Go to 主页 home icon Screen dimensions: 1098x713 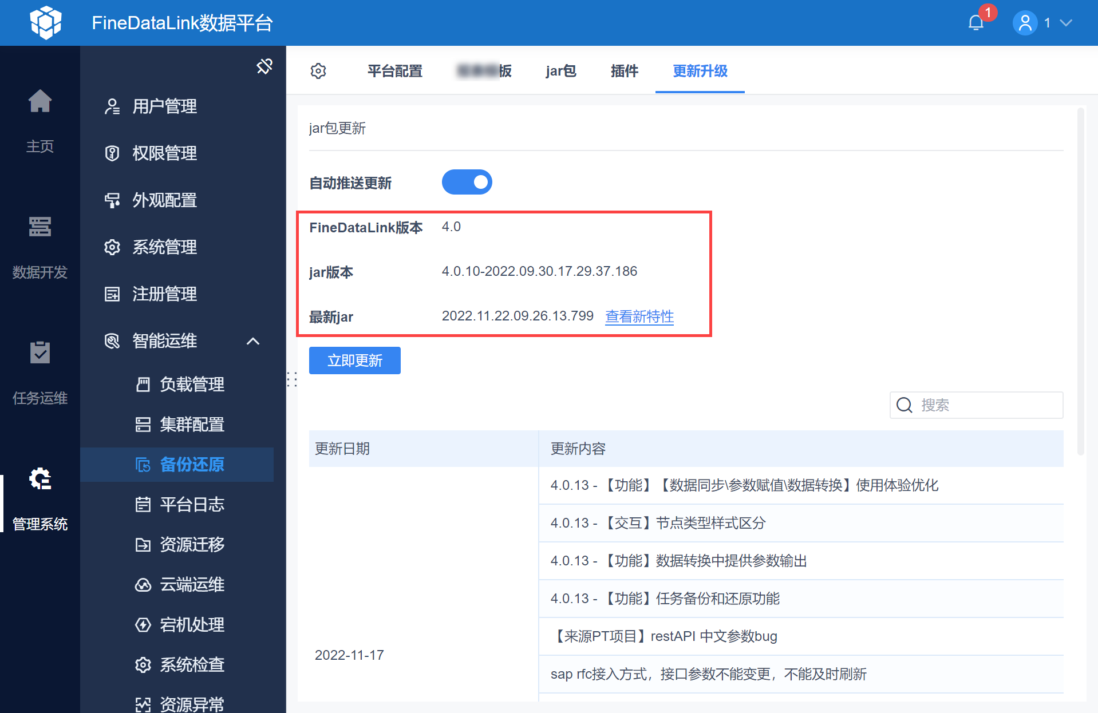40,101
